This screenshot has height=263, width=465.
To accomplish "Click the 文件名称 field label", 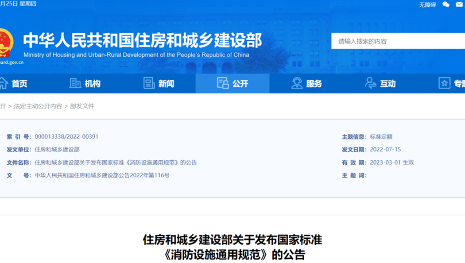I will pos(19,162).
